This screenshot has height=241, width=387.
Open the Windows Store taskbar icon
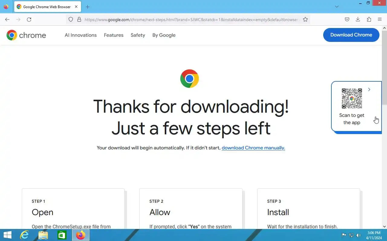coord(62,235)
